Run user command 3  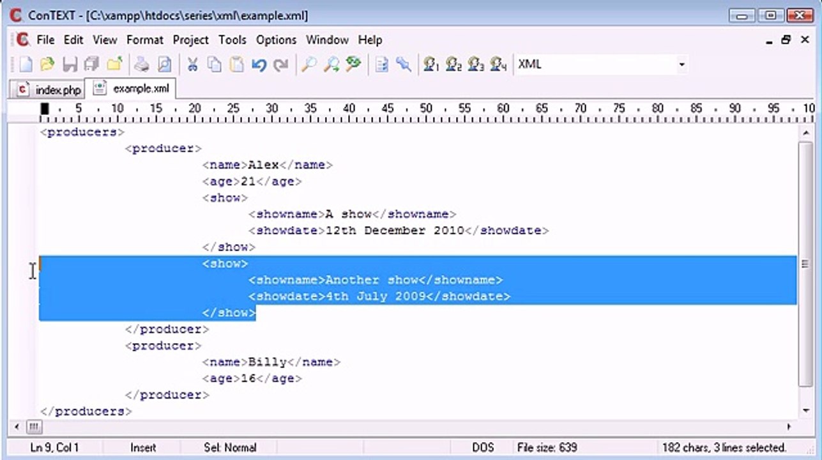[x=476, y=64]
